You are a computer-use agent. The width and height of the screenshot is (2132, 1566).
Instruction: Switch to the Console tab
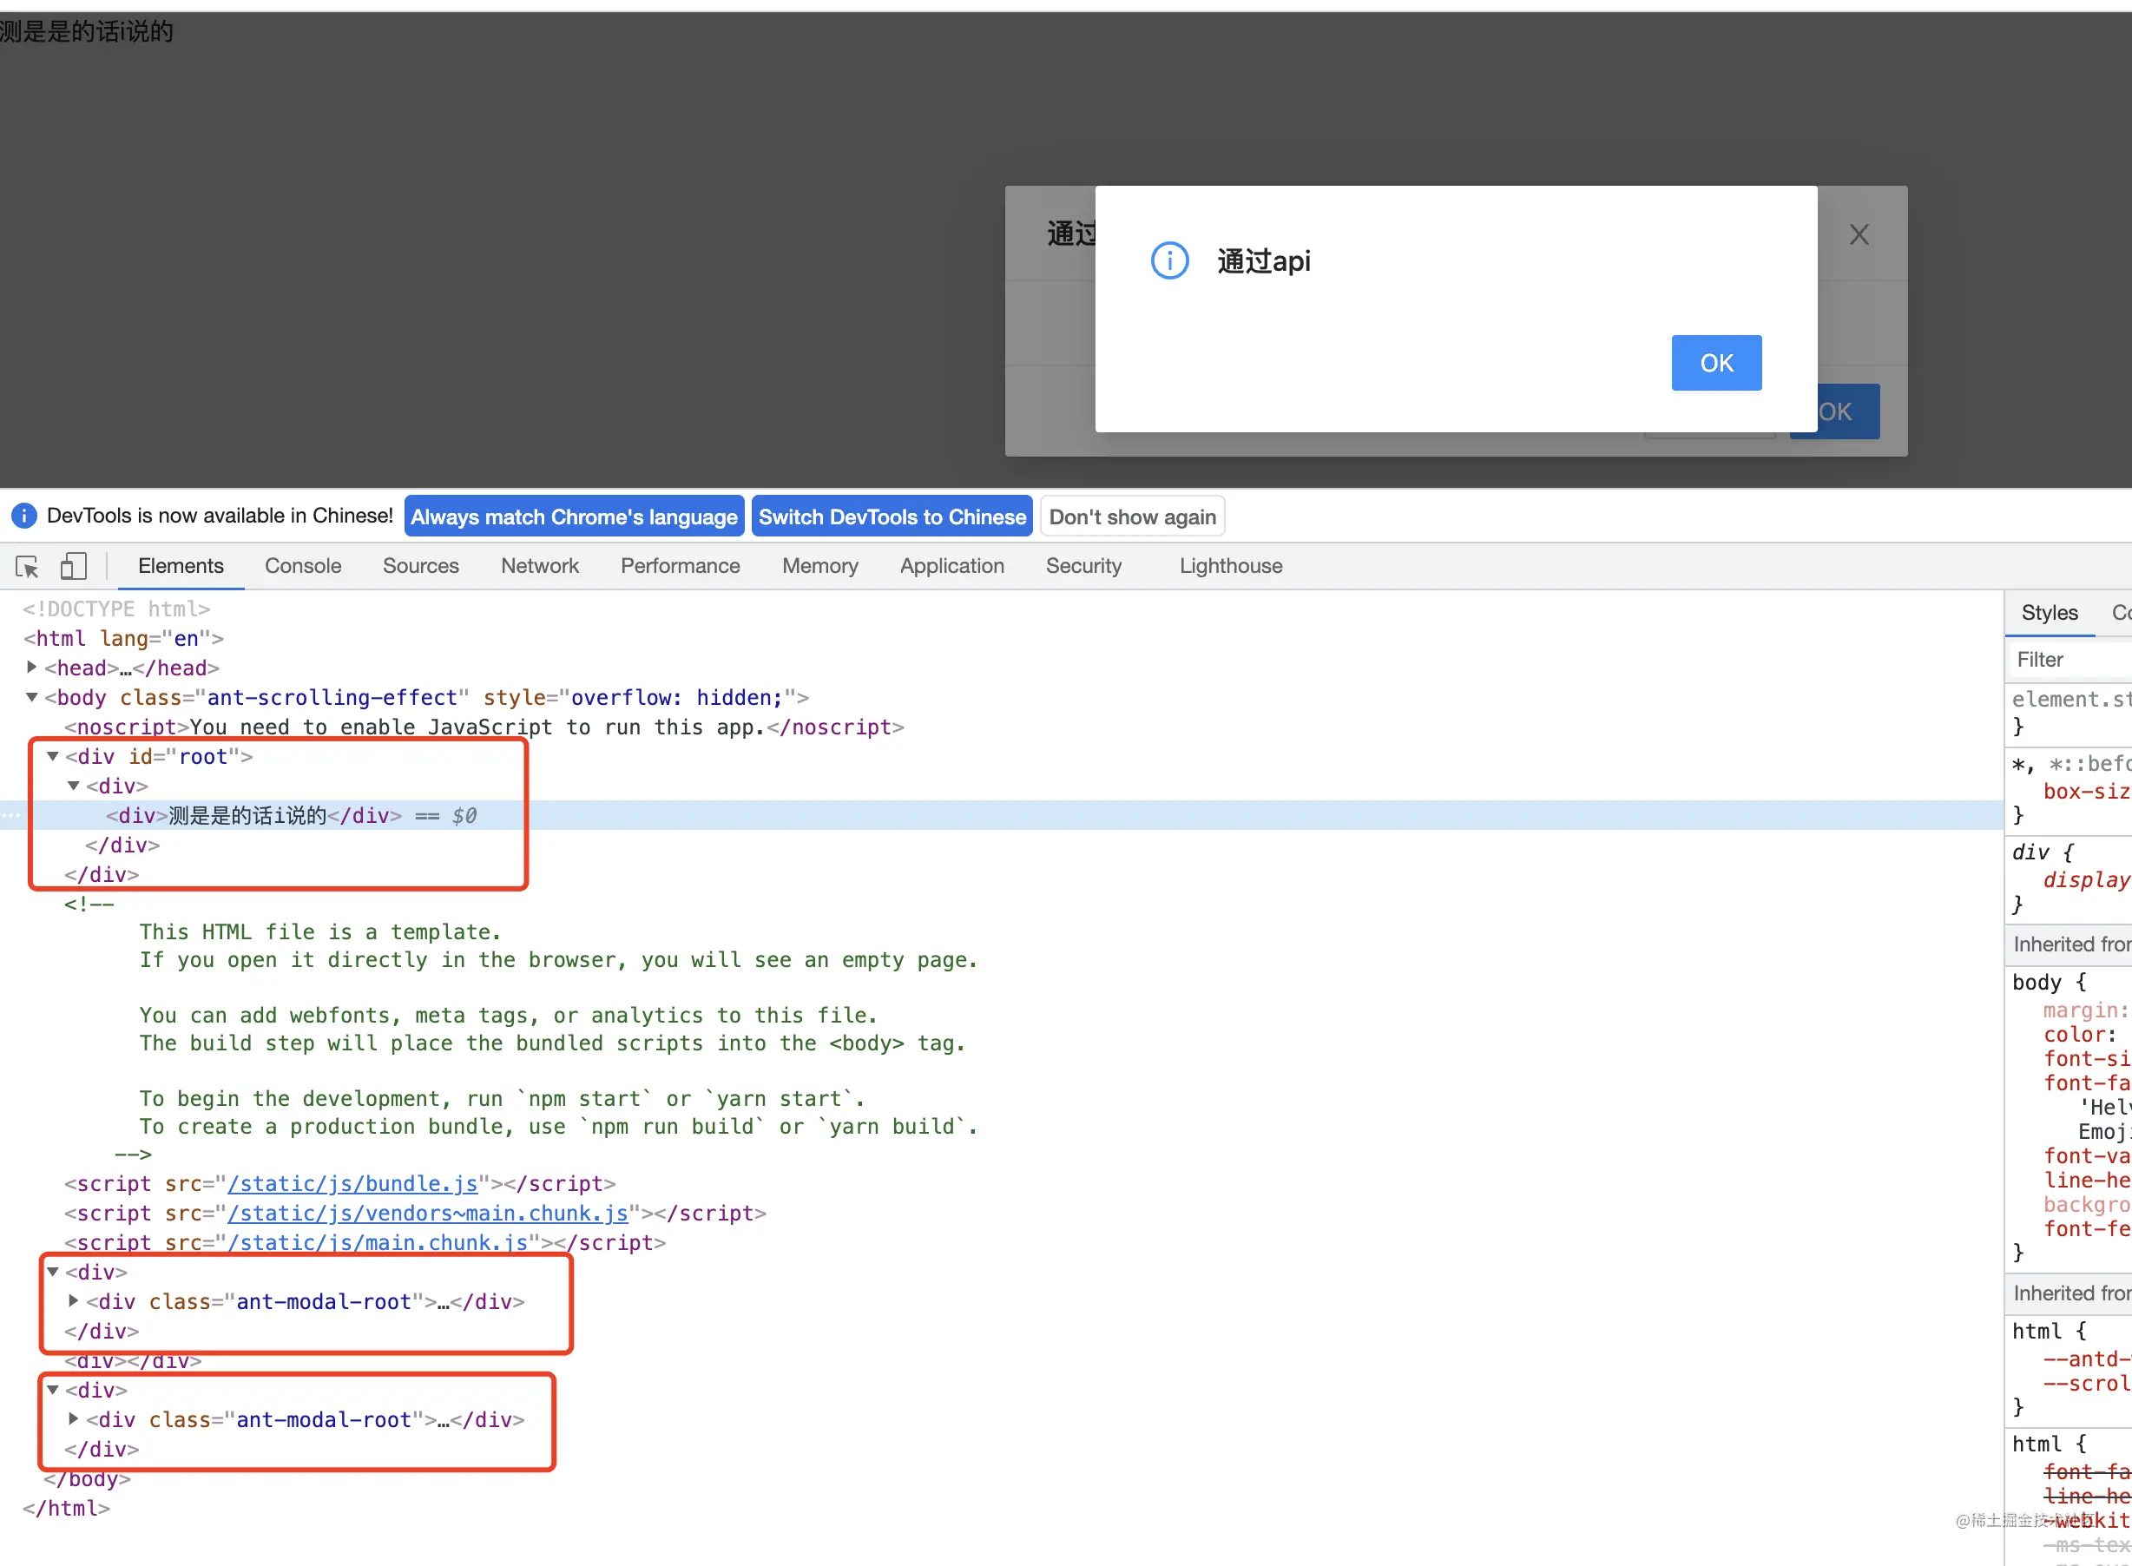pos(303,566)
